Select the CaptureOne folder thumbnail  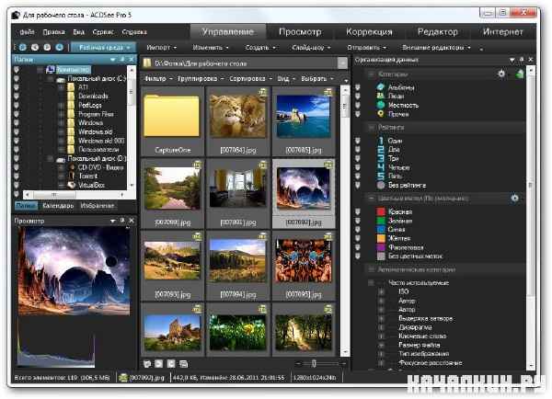pos(172,121)
